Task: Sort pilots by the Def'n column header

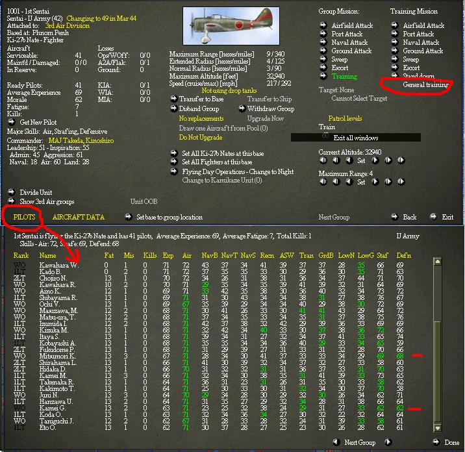Action: click(403, 255)
